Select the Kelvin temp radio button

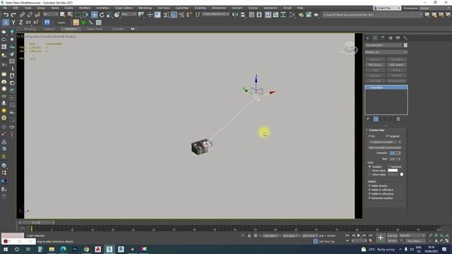369,174
